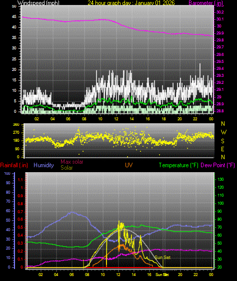Select the 'UV' legend label
This screenshot has height=281, width=237.
pos(128,165)
